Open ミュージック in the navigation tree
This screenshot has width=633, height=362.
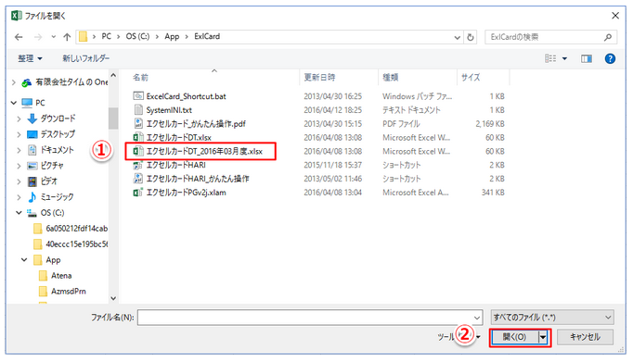click(x=57, y=197)
